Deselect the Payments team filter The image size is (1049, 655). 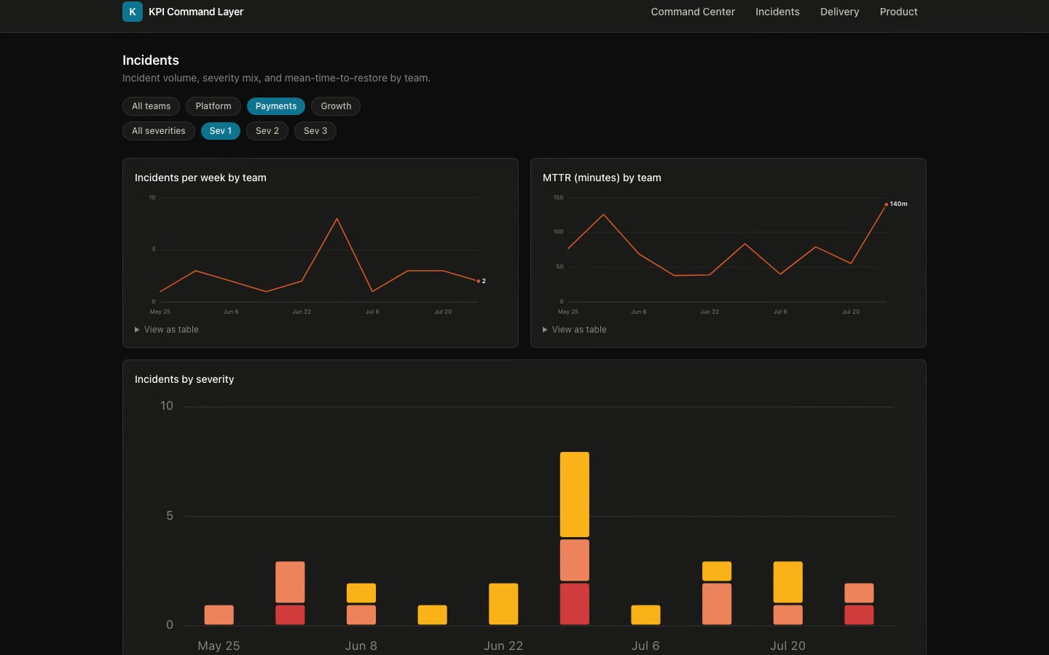tap(276, 106)
